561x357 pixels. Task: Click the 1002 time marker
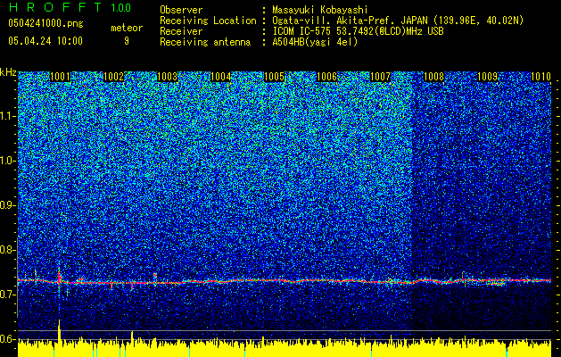[113, 77]
